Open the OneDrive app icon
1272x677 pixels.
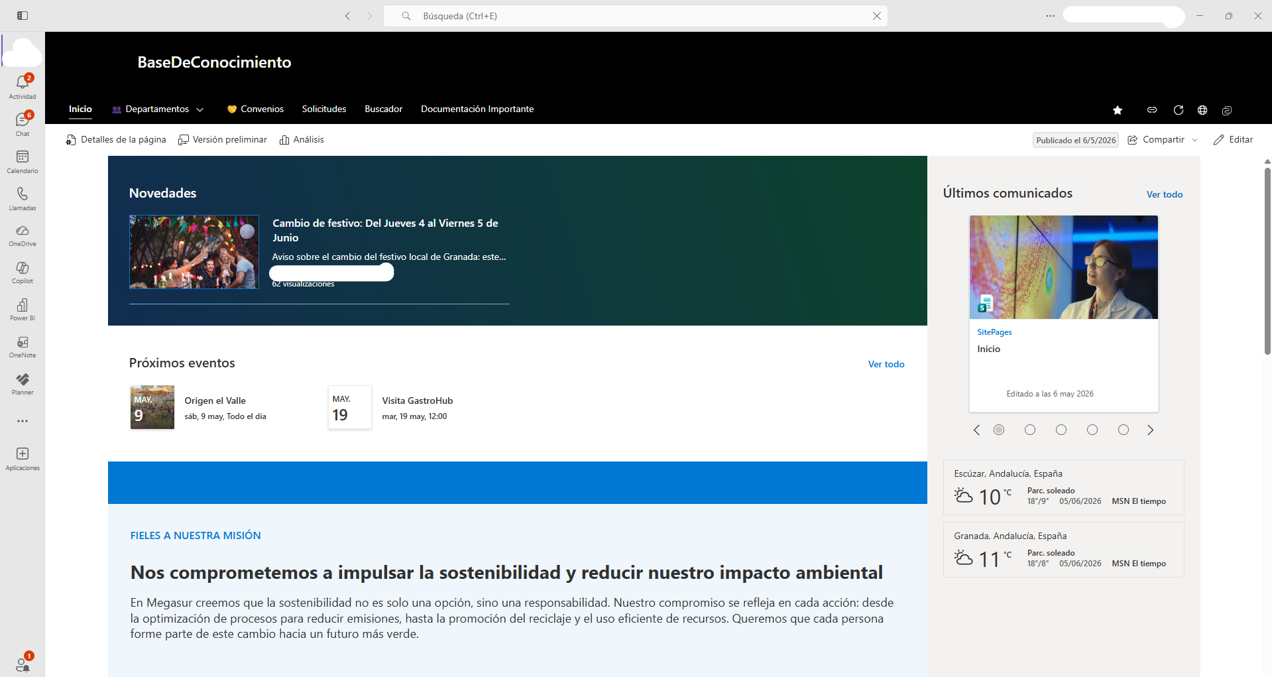pyautogui.click(x=23, y=235)
